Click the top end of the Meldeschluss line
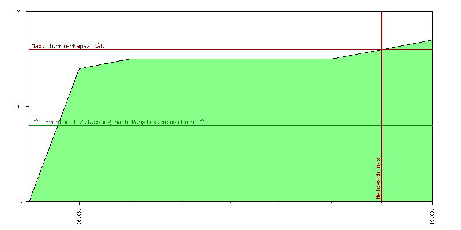 (x=381, y=12)
